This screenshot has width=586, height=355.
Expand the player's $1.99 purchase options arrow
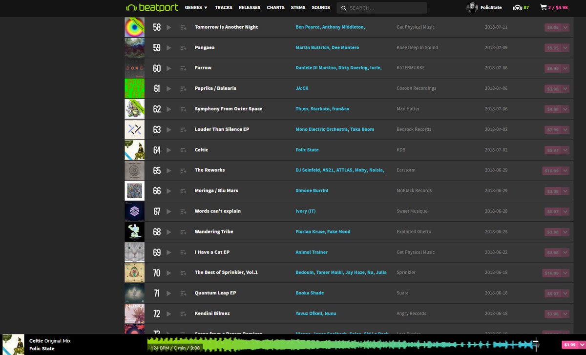tap(581, 345)
